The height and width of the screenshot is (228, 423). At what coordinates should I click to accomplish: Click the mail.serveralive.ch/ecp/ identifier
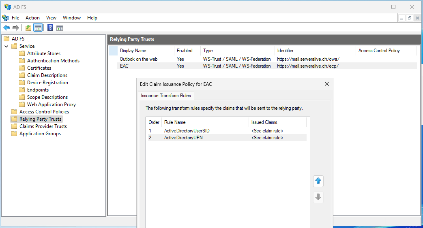(308, 66)
